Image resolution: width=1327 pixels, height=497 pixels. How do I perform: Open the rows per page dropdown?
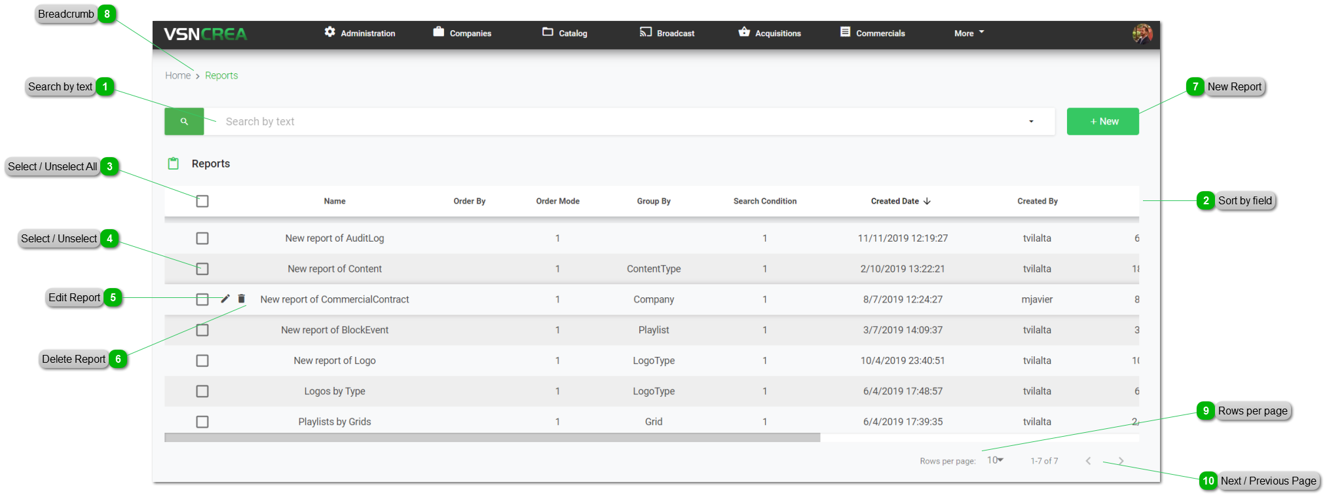995,460
